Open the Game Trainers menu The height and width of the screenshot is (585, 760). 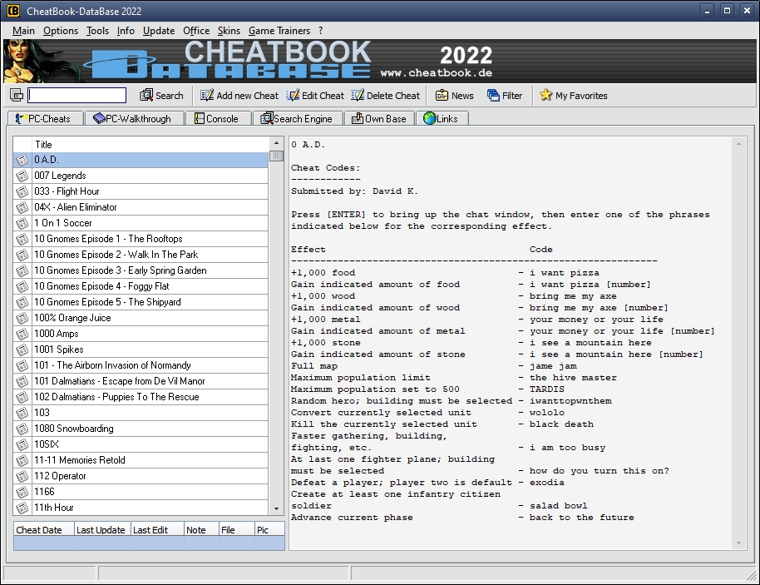point(279,31)
